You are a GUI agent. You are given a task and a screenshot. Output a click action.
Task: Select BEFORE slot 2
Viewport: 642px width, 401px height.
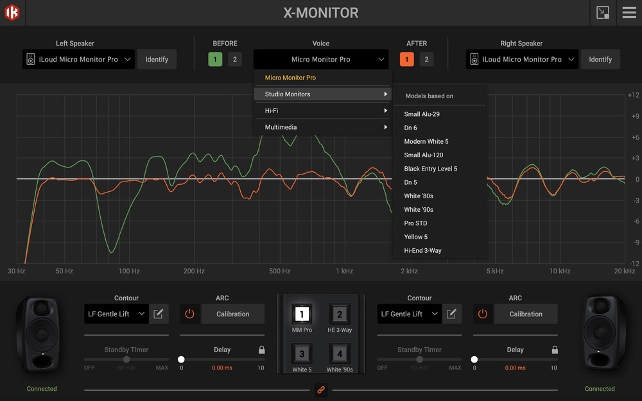coord(234,60)
